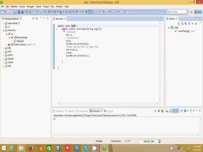Select the Package Explorer tab
Image resolution: width=203 pixels, height=152 pixels.
click(x=11, y=19)
